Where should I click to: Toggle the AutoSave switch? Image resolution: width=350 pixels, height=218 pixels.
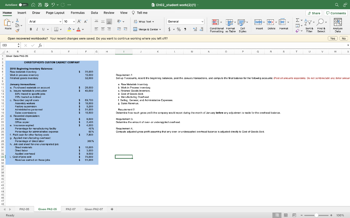click(23, 5)
